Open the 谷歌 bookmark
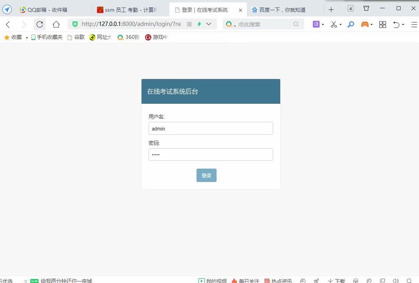The height and width of the screenshot is (283, 419). pyautogui.click(x=76, y=37)
